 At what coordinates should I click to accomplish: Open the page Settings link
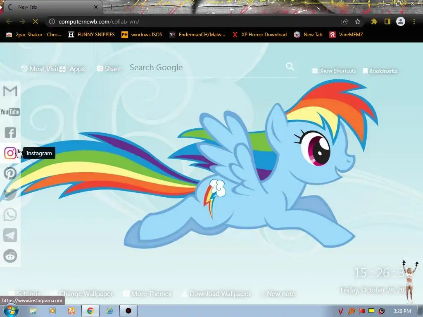[24, 293]
